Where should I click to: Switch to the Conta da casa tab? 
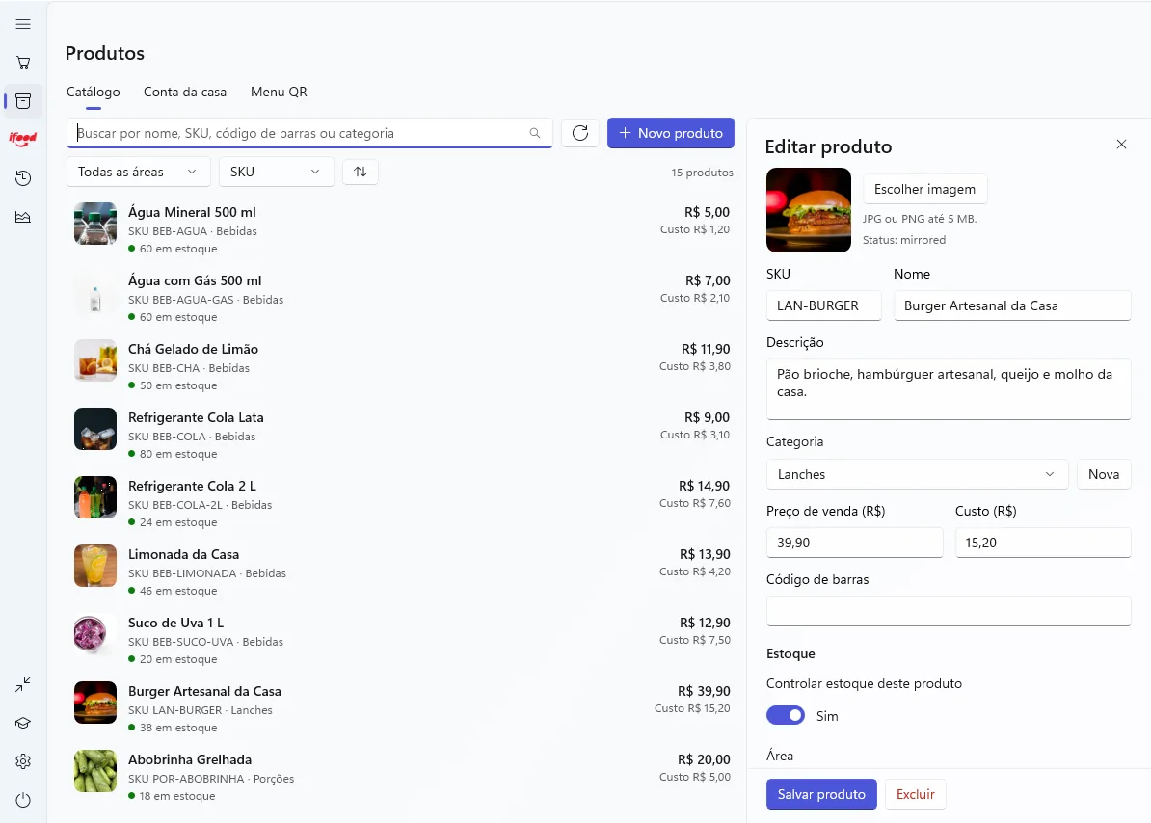coord(185,92)
